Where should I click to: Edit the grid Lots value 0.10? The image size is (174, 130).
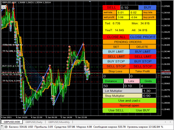click(132, 86)
